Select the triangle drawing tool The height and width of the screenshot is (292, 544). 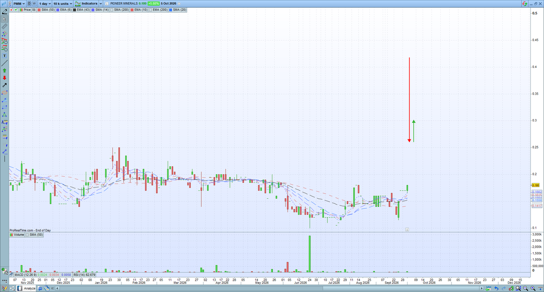pos(5,115)
